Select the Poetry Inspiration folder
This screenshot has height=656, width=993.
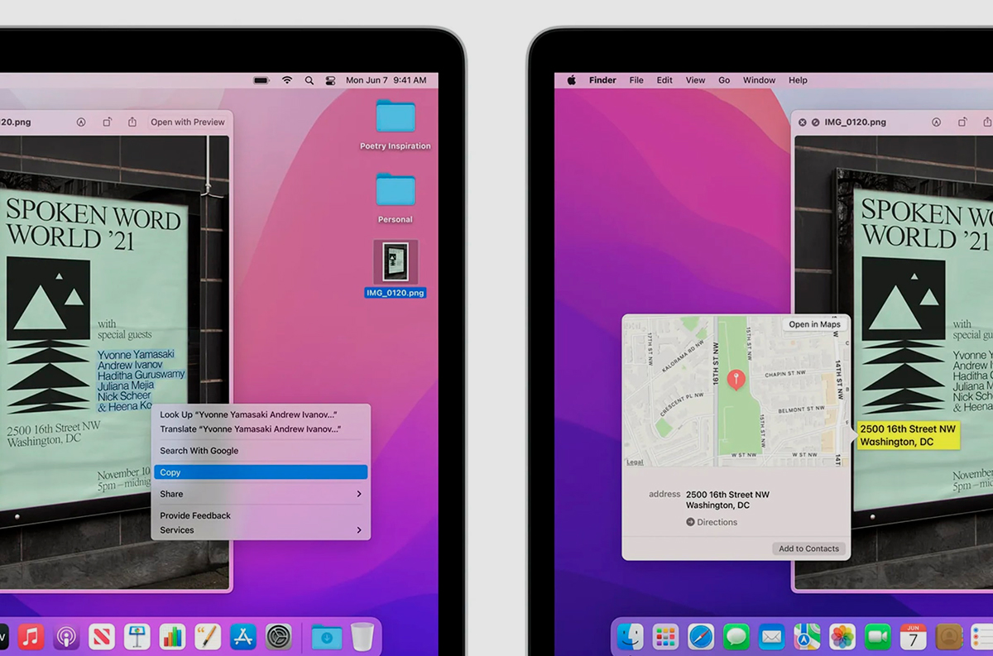(396, 124)
